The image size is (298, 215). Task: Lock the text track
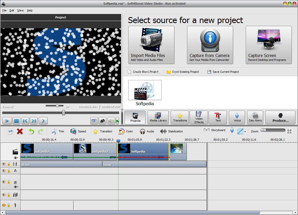(x=9, y=171)
